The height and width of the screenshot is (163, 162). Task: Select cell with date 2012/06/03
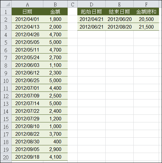click(27, 65)
